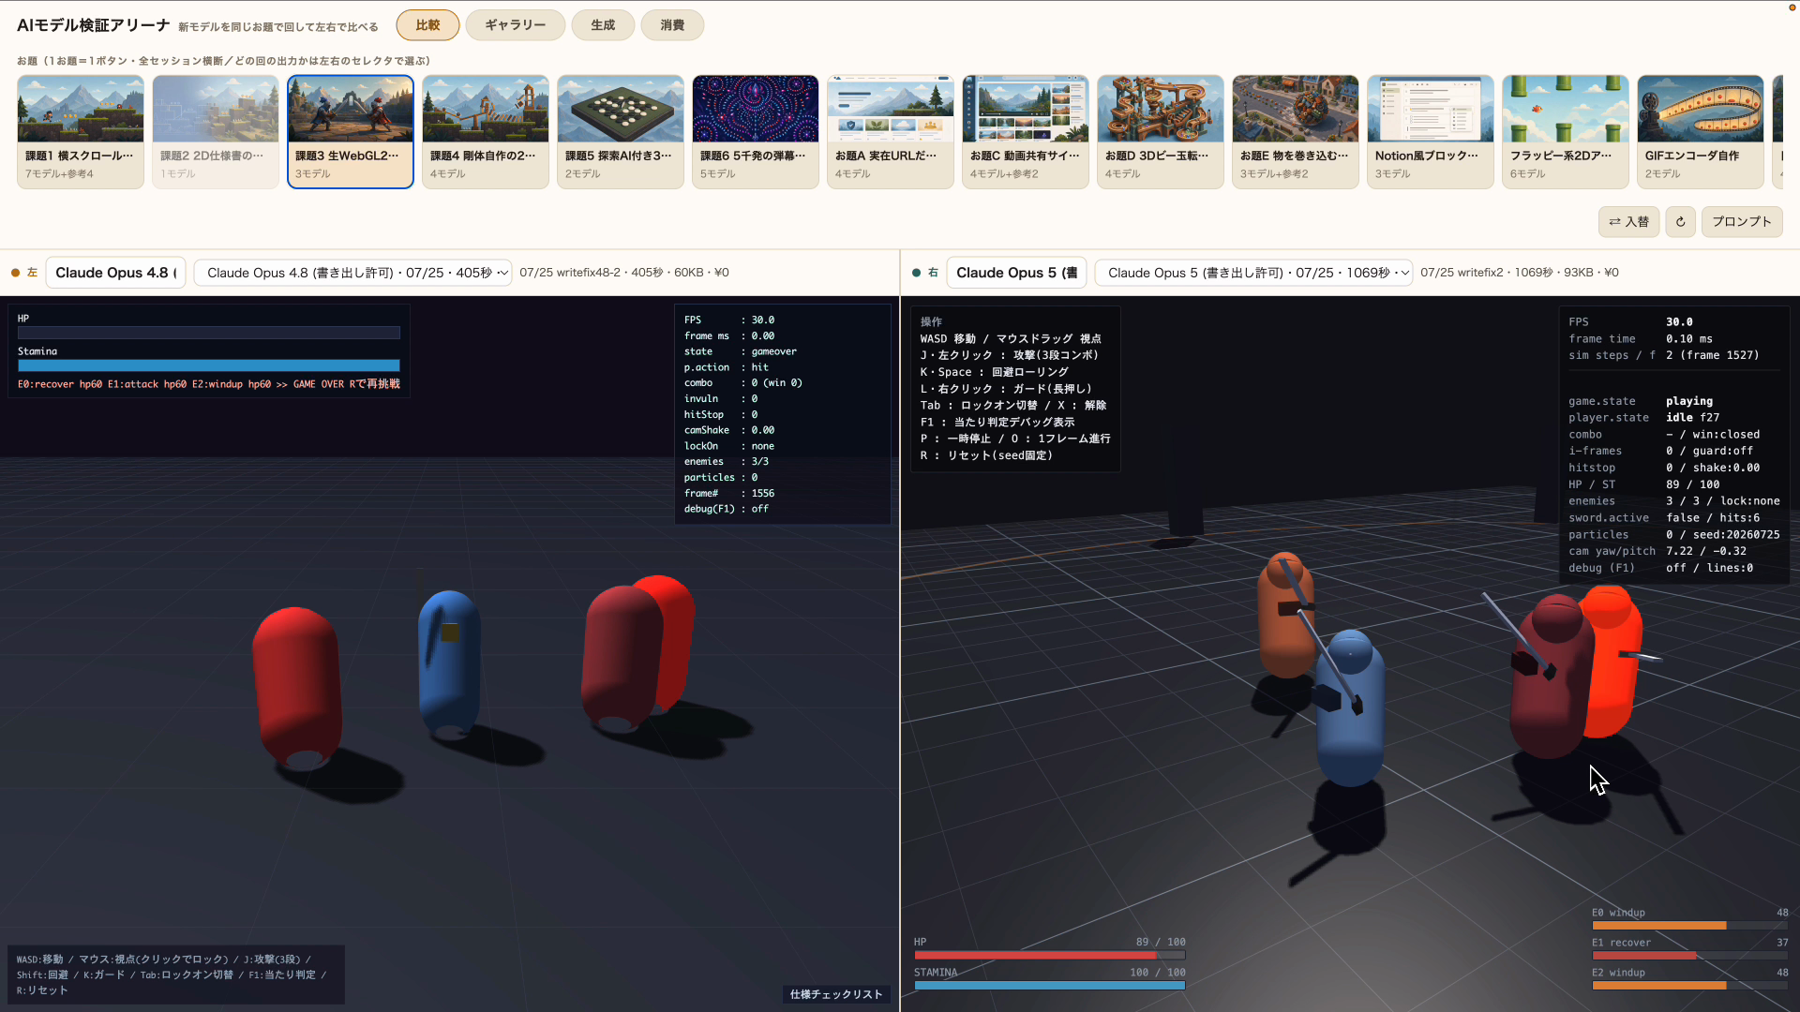Select the フラッピー系2D card

click(x=1566, y=132)
